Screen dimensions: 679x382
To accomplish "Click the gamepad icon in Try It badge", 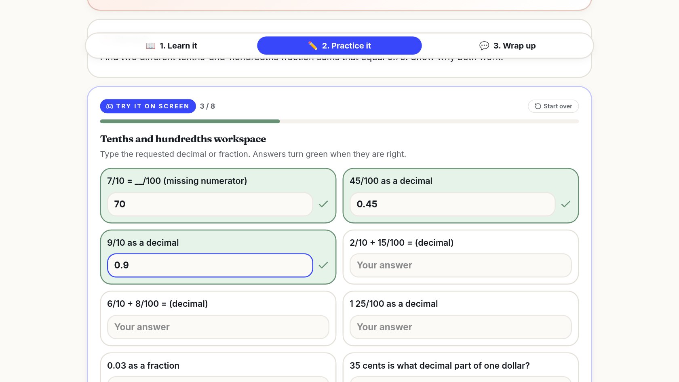I will (110, 106).
